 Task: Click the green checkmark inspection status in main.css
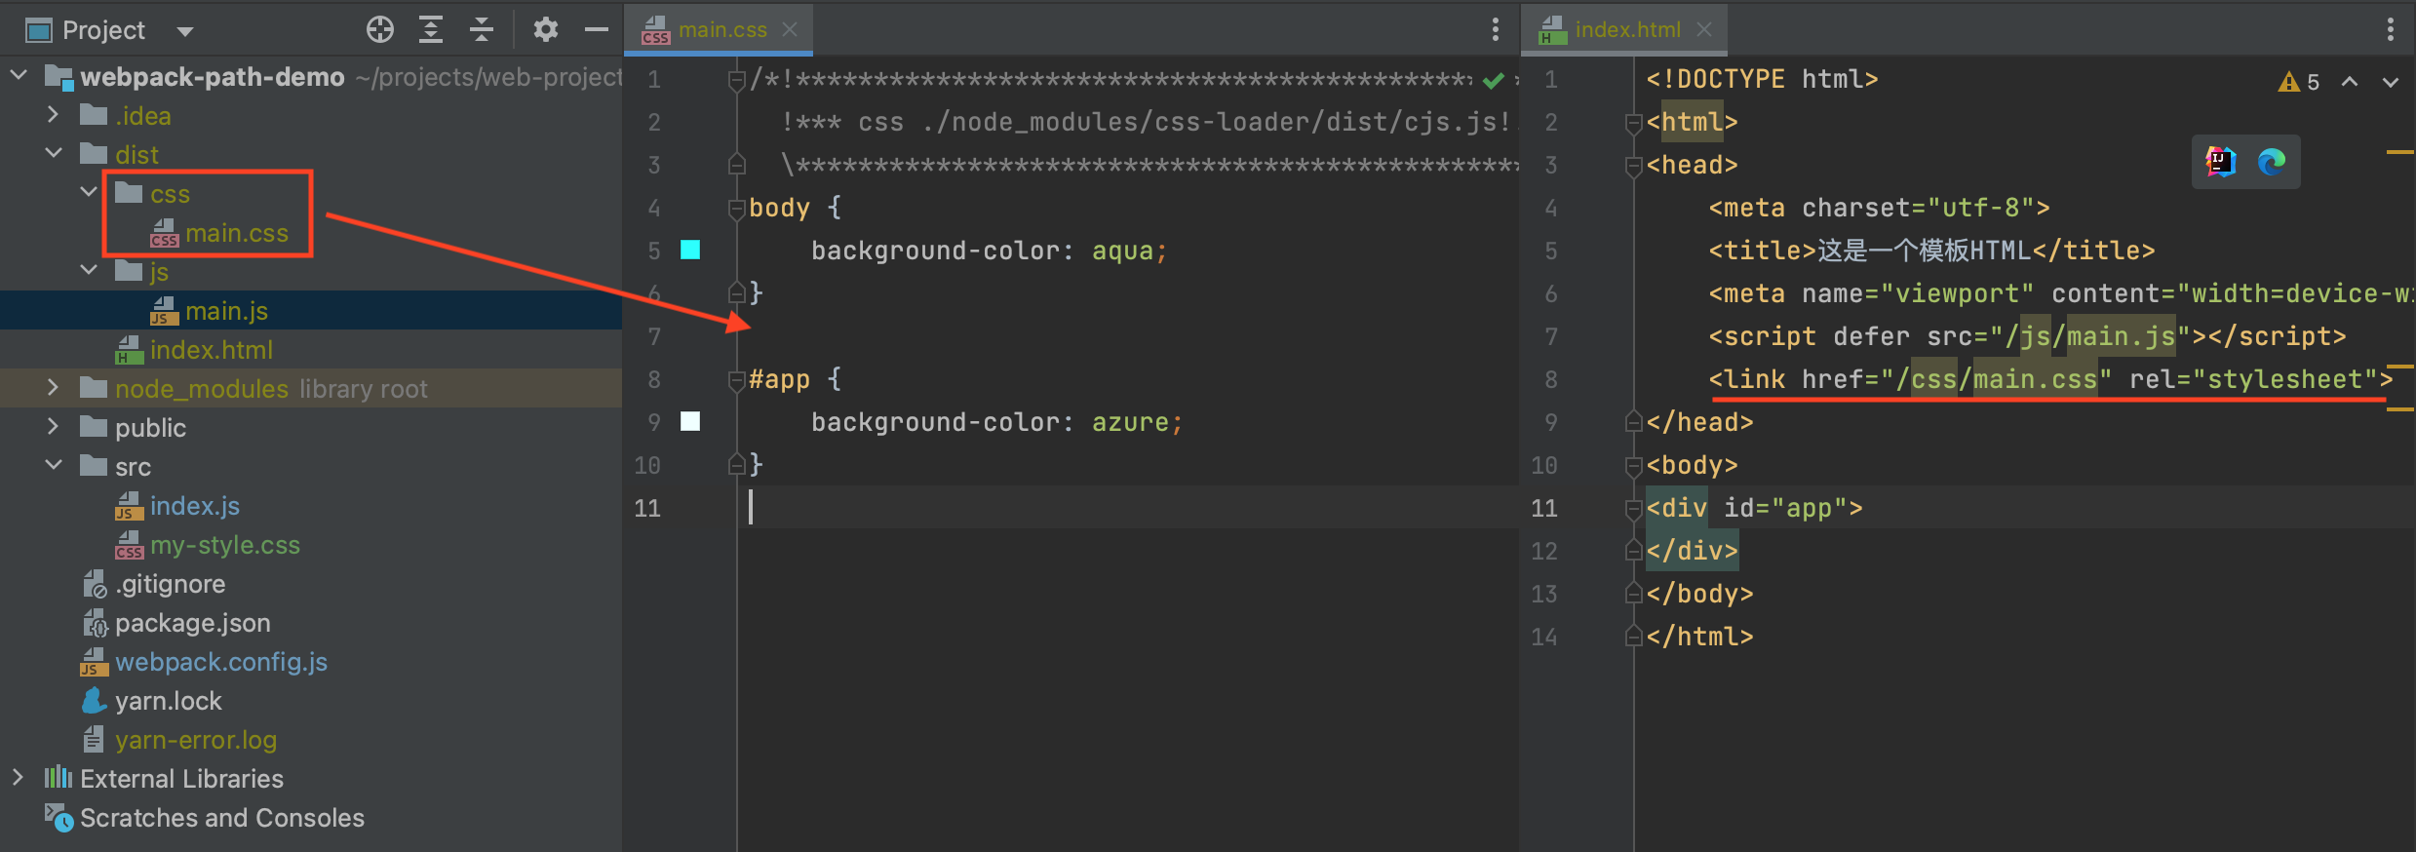coord(1493,81)
